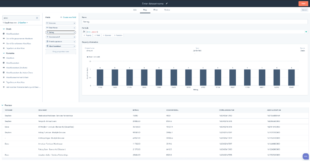Viewport: 310px width, 161px height.
Task: Open the help chat bubble
Action: click(x=305, y=156)
